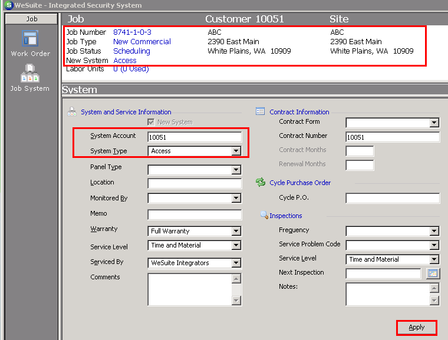Screen dimensions: 448x340
Task: Click the Comments box scroll down arrow
Action: point(236,300)
